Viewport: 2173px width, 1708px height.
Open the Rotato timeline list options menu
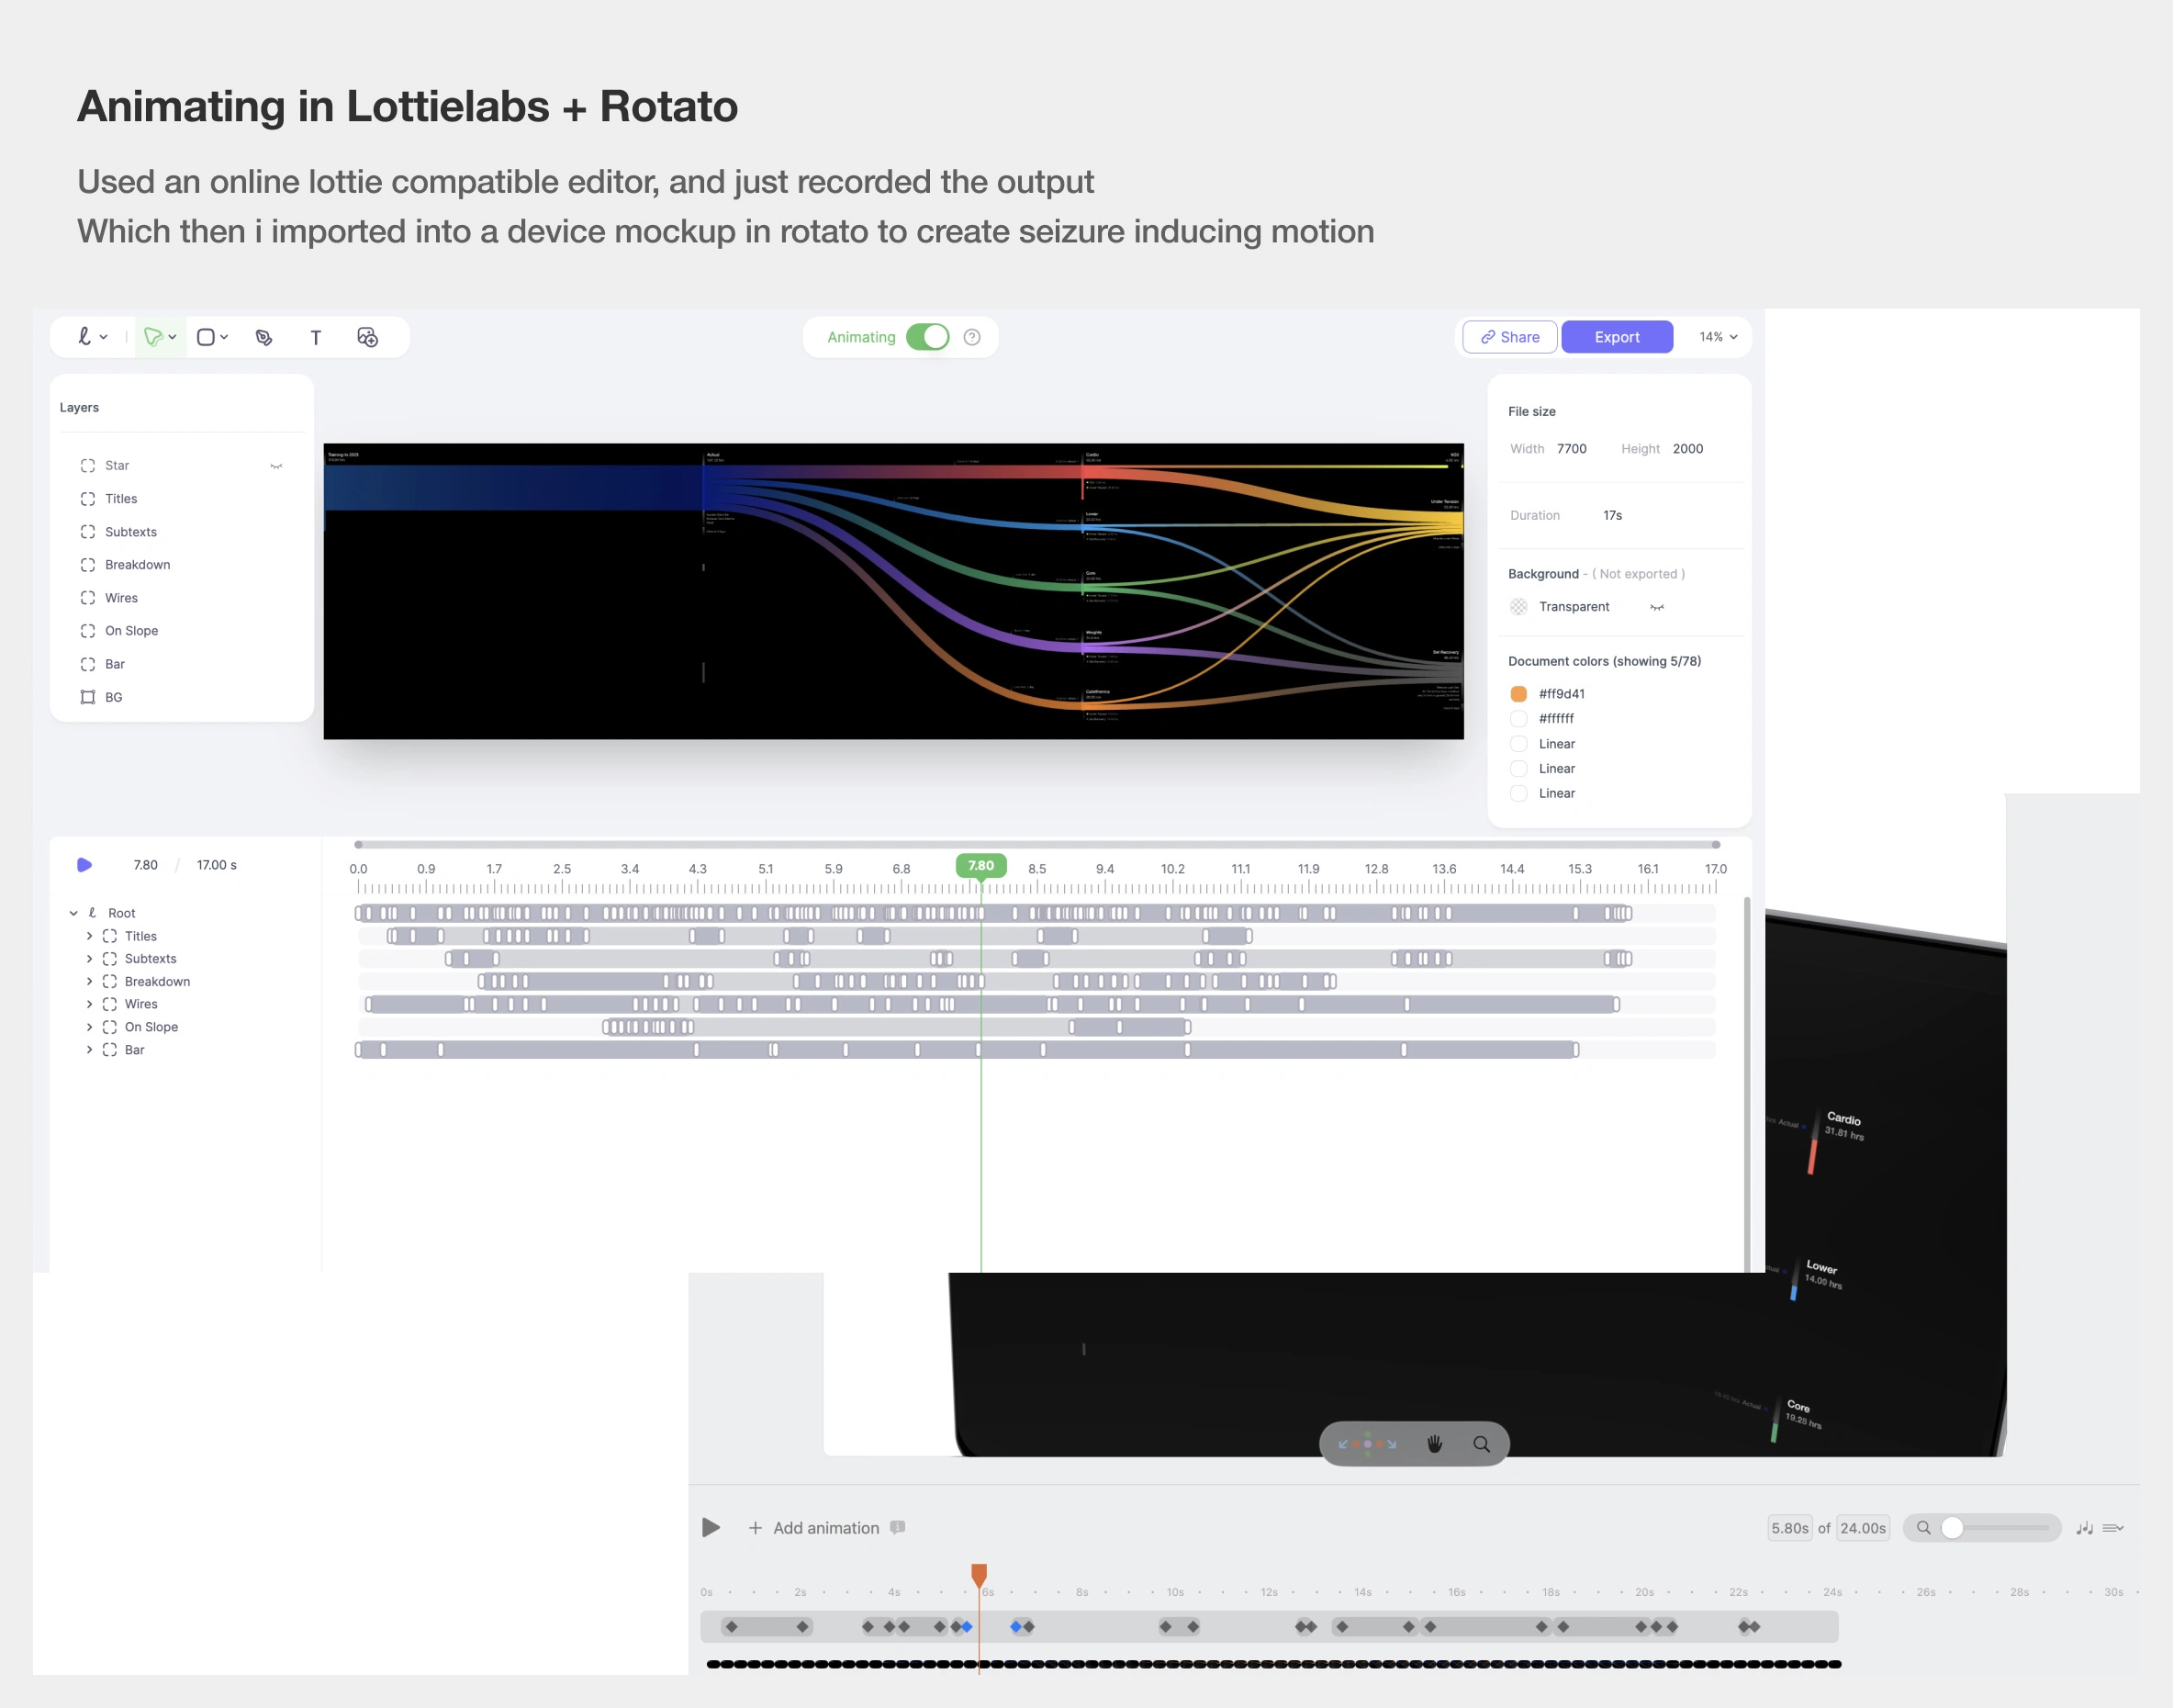(x=2113, y=1528)
